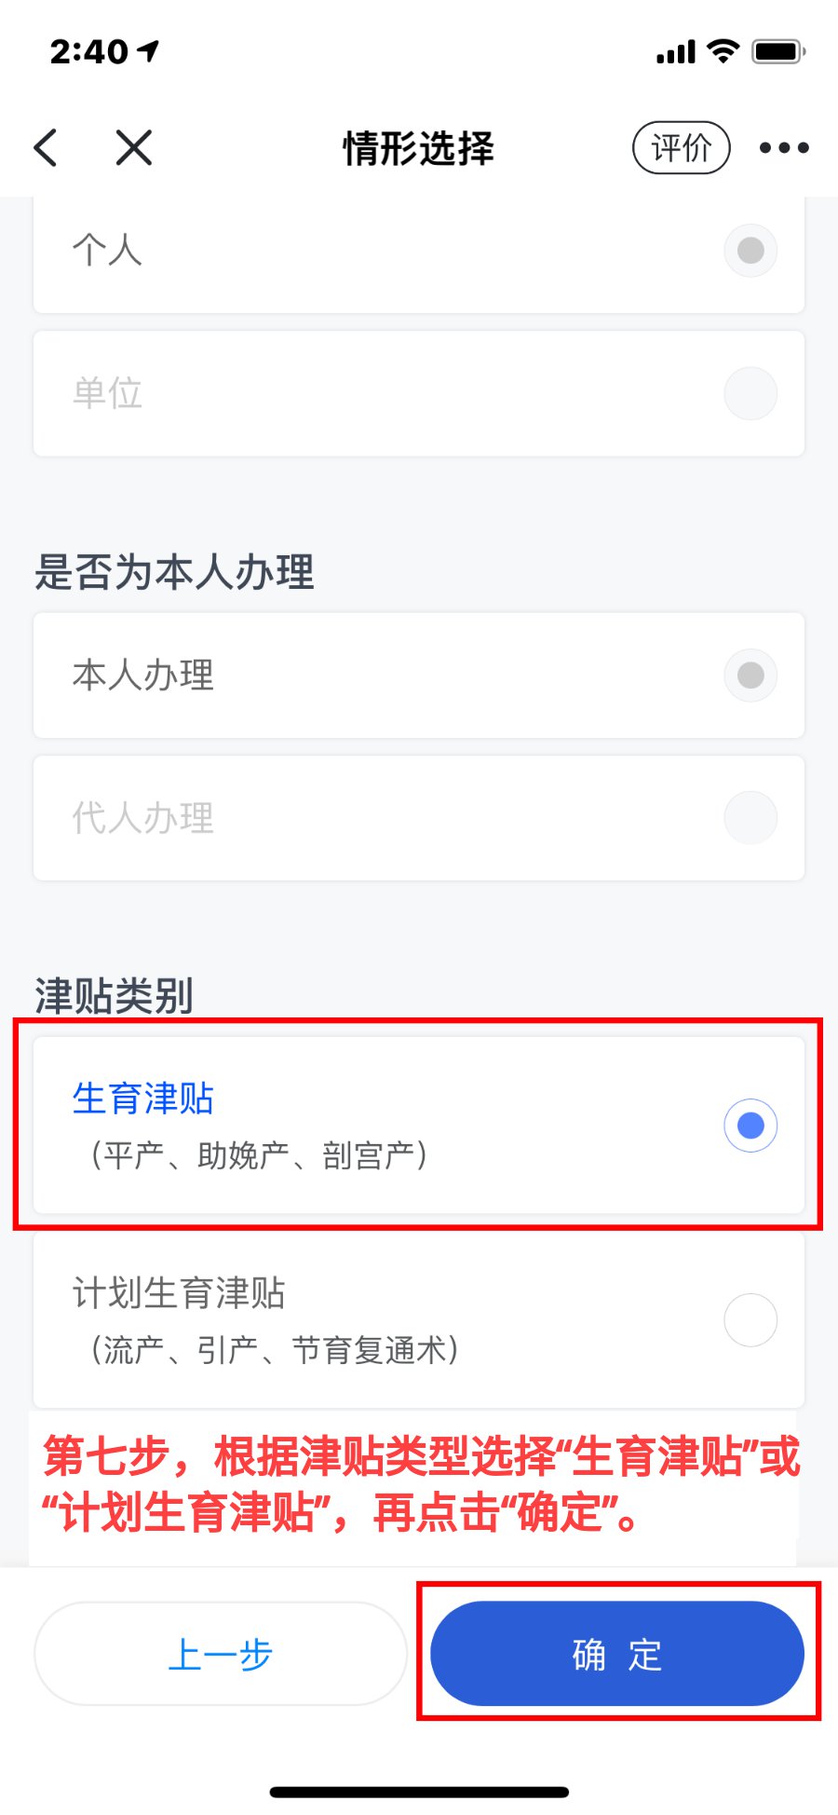Choose the 本人办理 radio option
This screenshot has height=1815, width=838.
pyautogui.click(x=750, y=675)
